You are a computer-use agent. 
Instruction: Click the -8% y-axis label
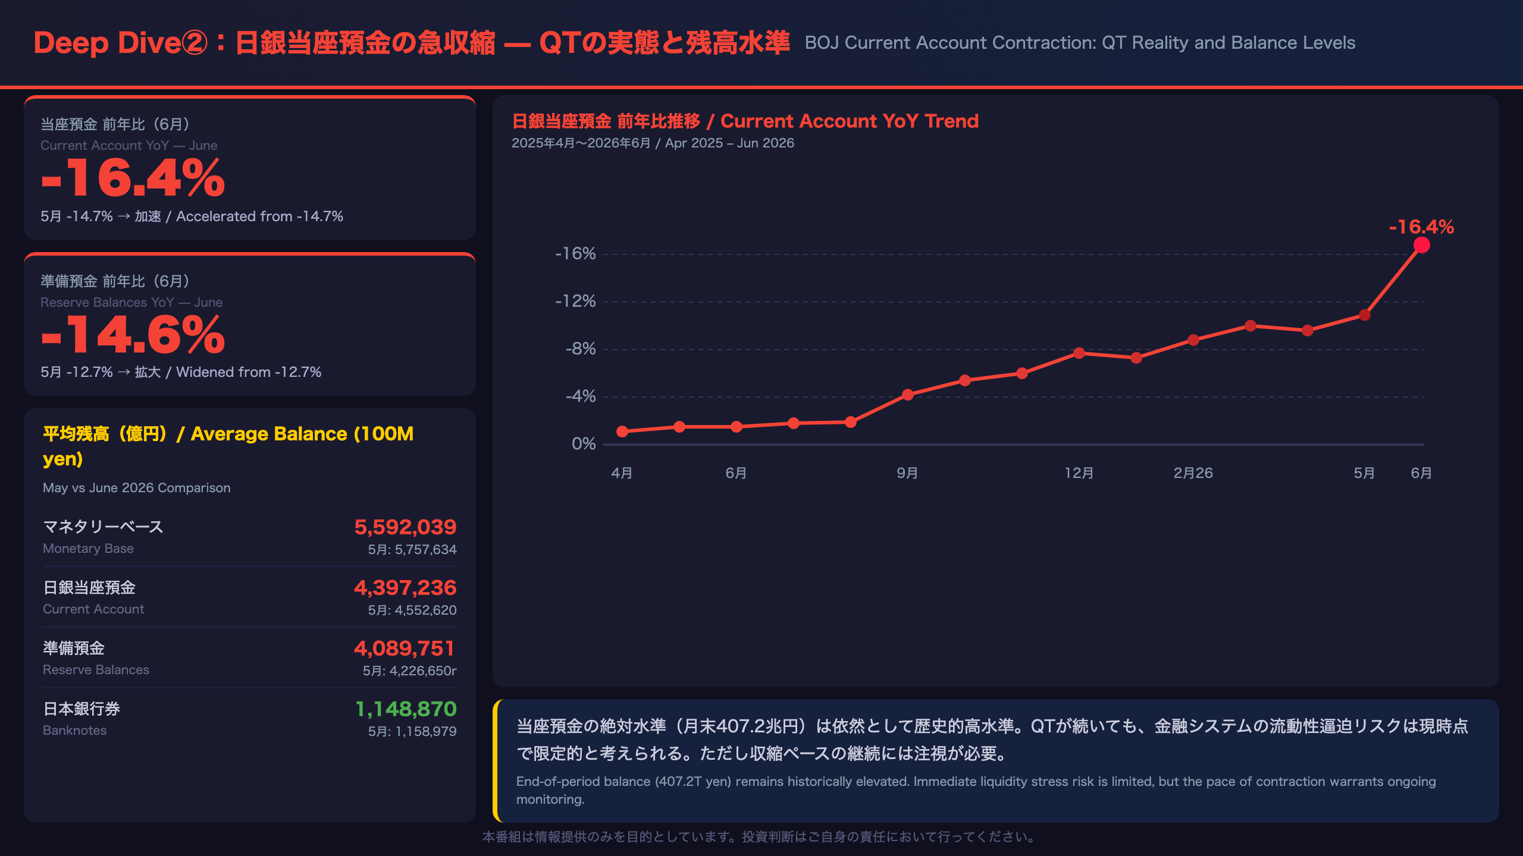pos(581,349)
